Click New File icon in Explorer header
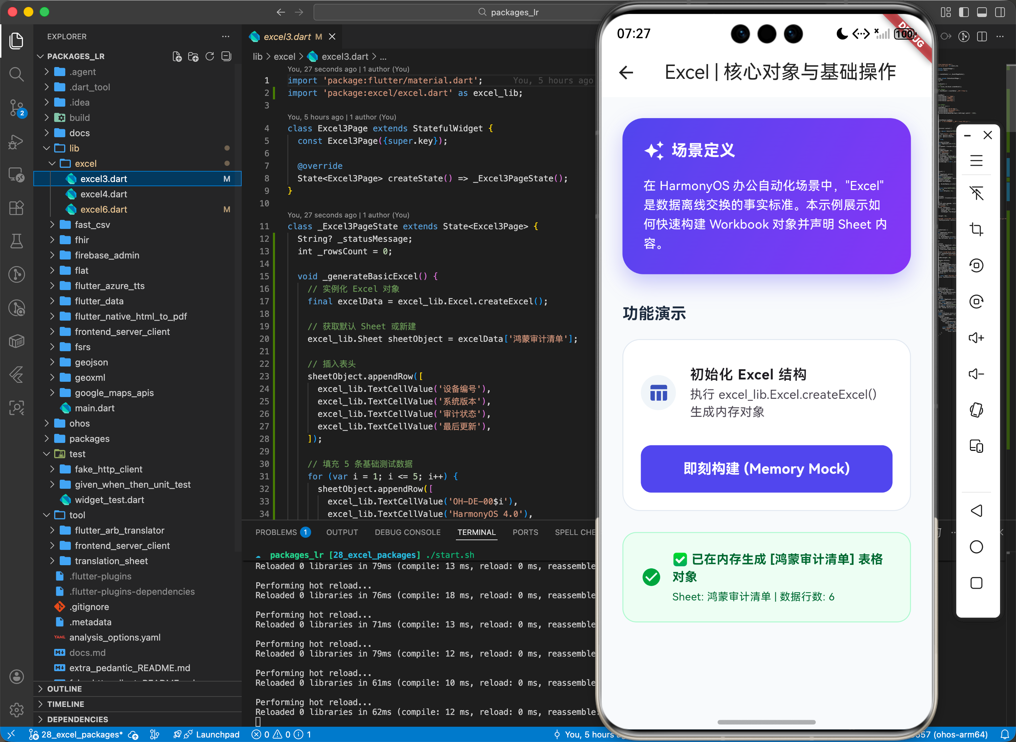This screenshot has width=1016, height=742. (x=177, y=57)
